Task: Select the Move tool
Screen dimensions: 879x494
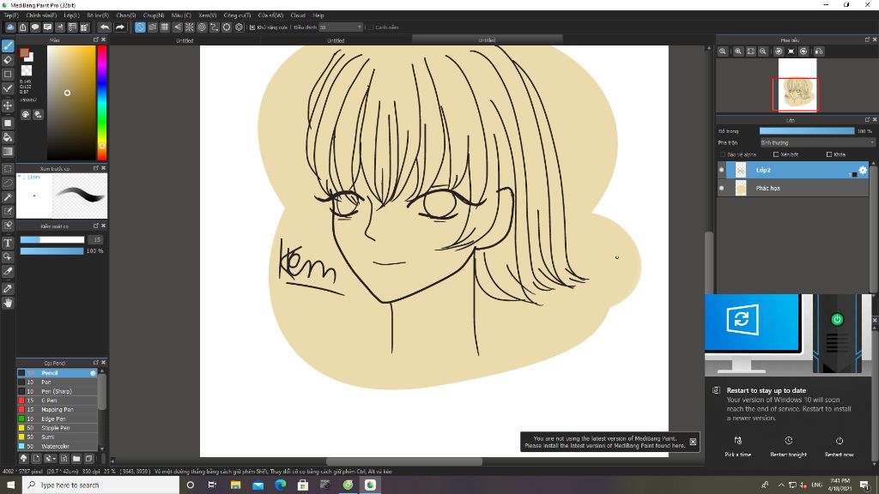Action: [8, 105]
